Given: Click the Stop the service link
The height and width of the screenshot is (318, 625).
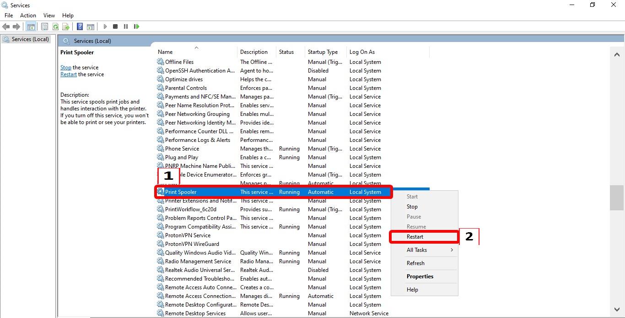Looking at the screenshot, I should [66, 68].
